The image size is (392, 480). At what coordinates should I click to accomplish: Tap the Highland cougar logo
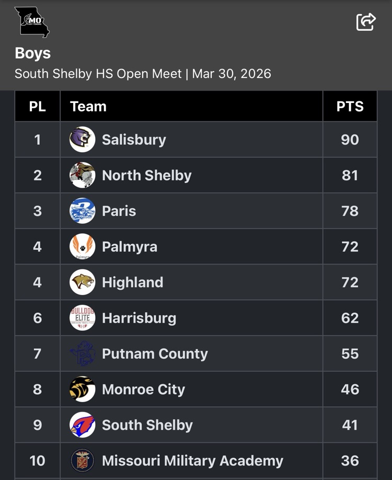pyautogui.click(x=83, y=282)
